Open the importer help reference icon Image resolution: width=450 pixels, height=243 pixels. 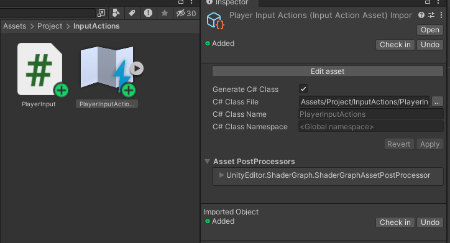pyautogui.click(x=421, y=15)
